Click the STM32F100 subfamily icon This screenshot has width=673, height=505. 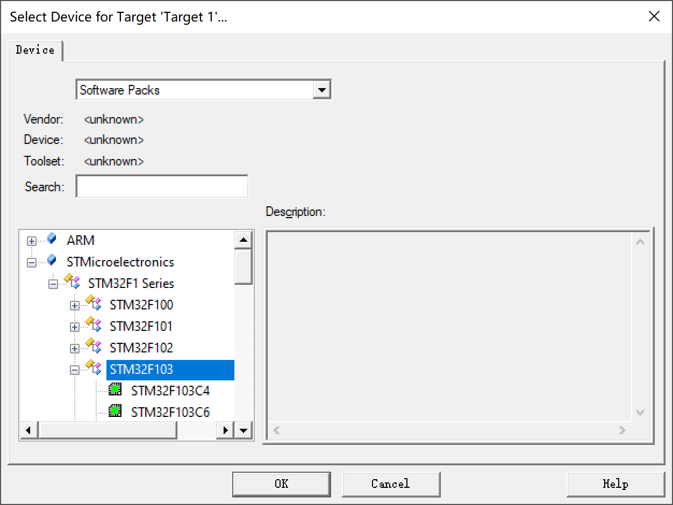pos(94,304)
